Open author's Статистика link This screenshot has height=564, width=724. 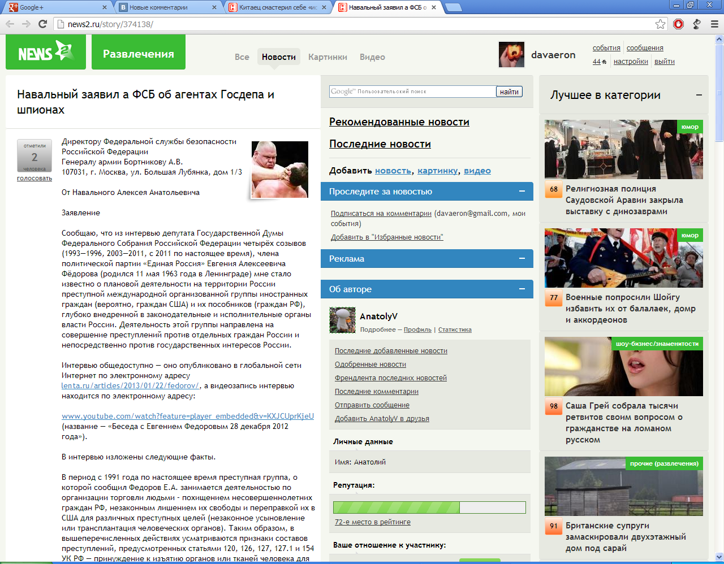click(x=455, y=329)
